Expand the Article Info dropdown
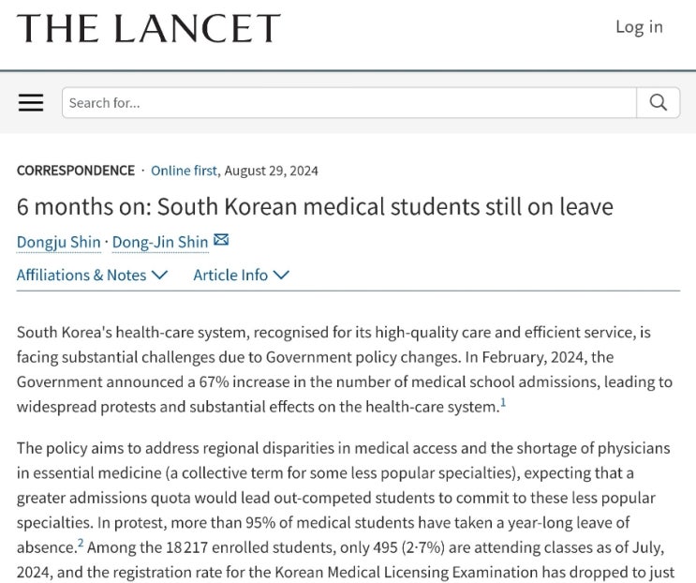 pyautogui.click(x=241, y=275)
